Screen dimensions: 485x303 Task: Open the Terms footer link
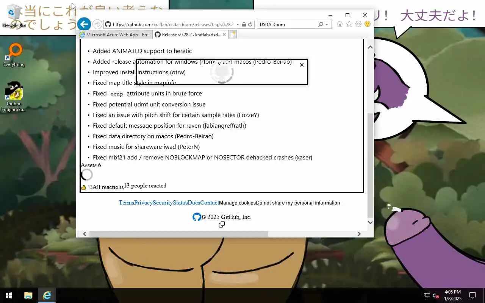click(x=127, y=203)
